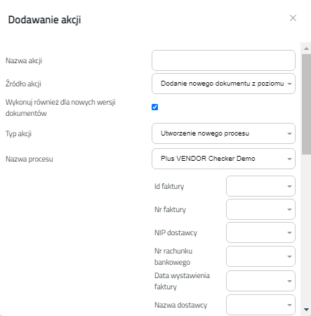Click the scrollbar track below the thumb
This screenshot has height=316, width=311.
coord(306,230)
